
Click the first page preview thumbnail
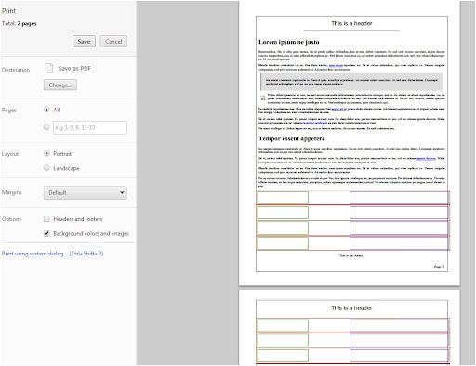[350, 143]
